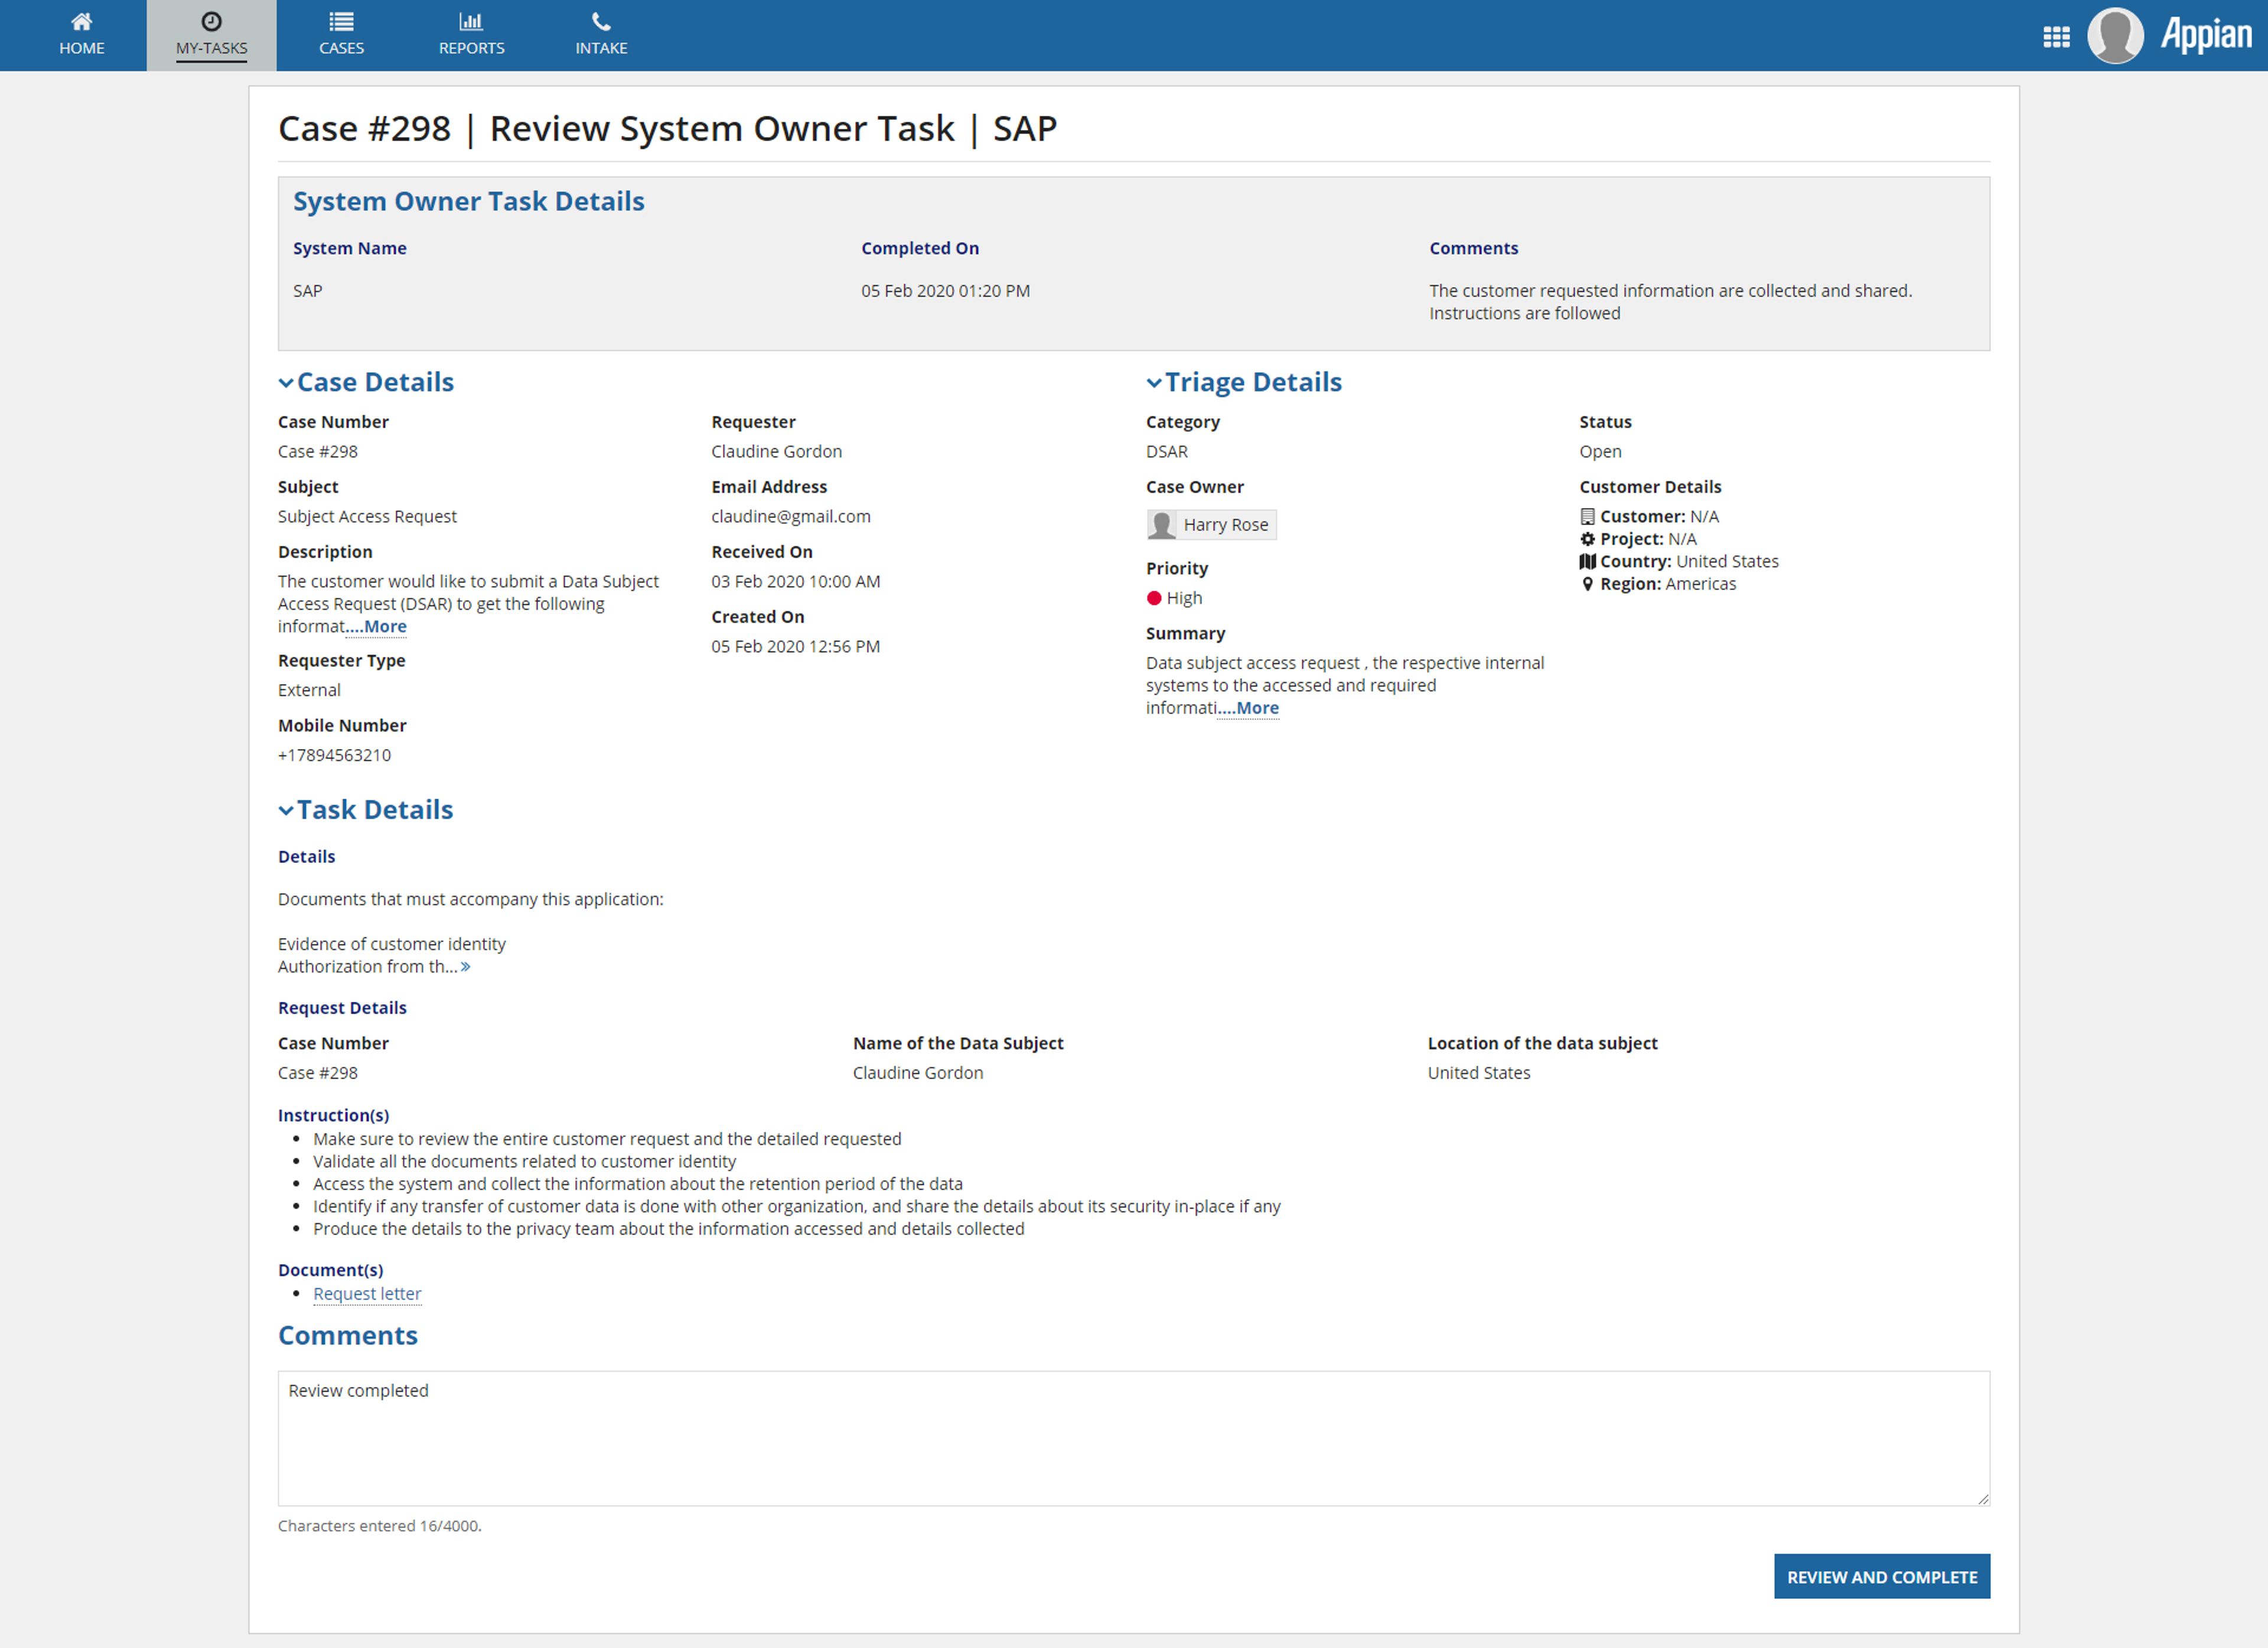Collapse the Case Details section
Screen dimensions: 2268x1648
[x=286, y=383]
